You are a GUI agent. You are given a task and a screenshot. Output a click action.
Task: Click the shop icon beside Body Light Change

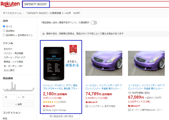click(44, 110)
